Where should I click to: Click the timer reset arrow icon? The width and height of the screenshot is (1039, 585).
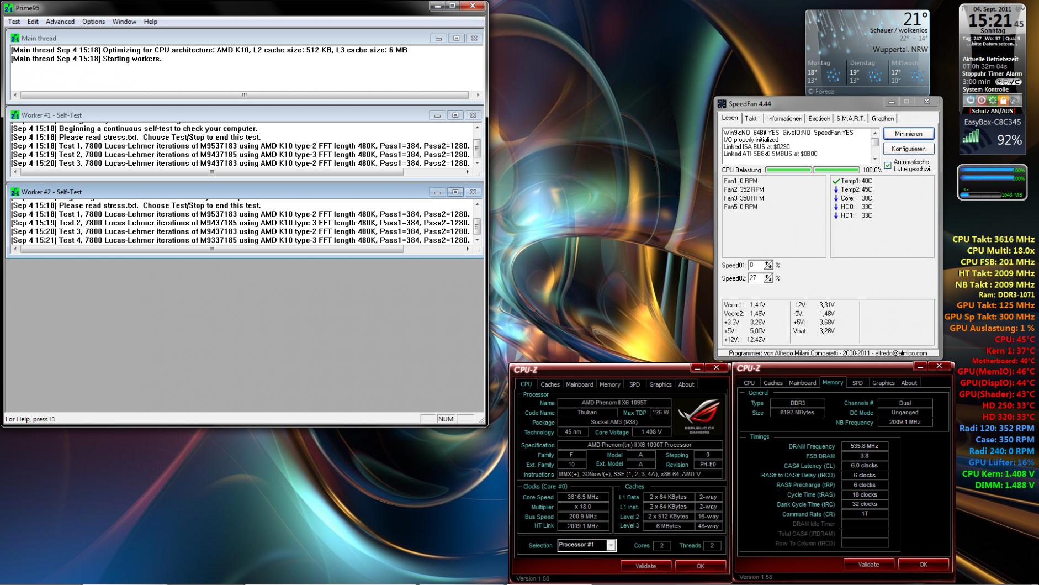point(1017,82)
